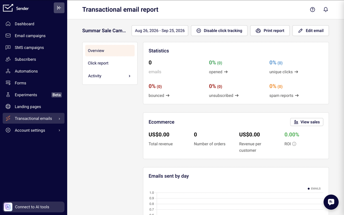Open the Activity tab
This screenshot has height=215, width=344.
(110, 76)
